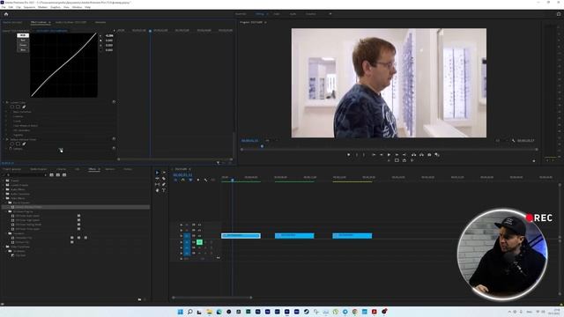Toggle V1 track lock
The width and height of the screenshot is (564, 317).
pos(182,236)
